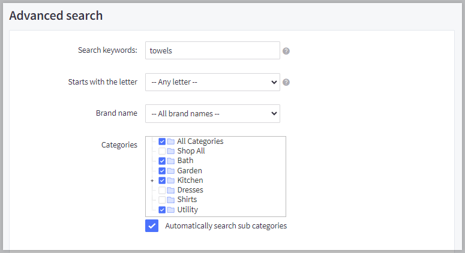Click the folder icon next to Shop All

[170, 151]
